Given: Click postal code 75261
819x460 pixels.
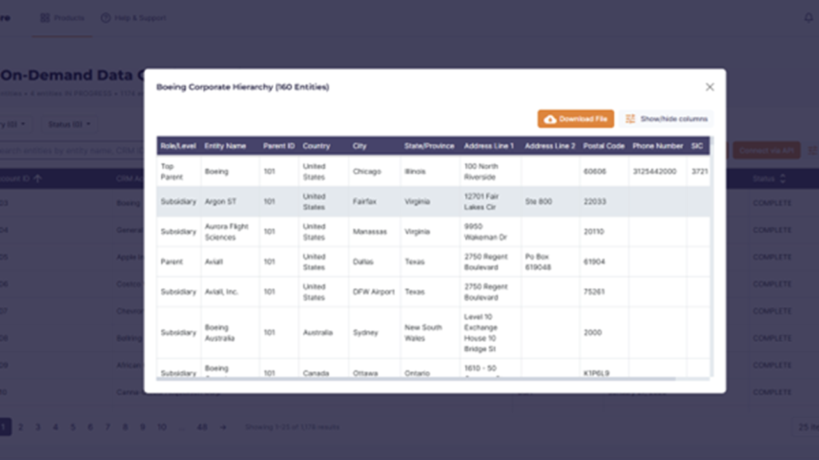Looking at the screenshot, I should click(594, 291).
